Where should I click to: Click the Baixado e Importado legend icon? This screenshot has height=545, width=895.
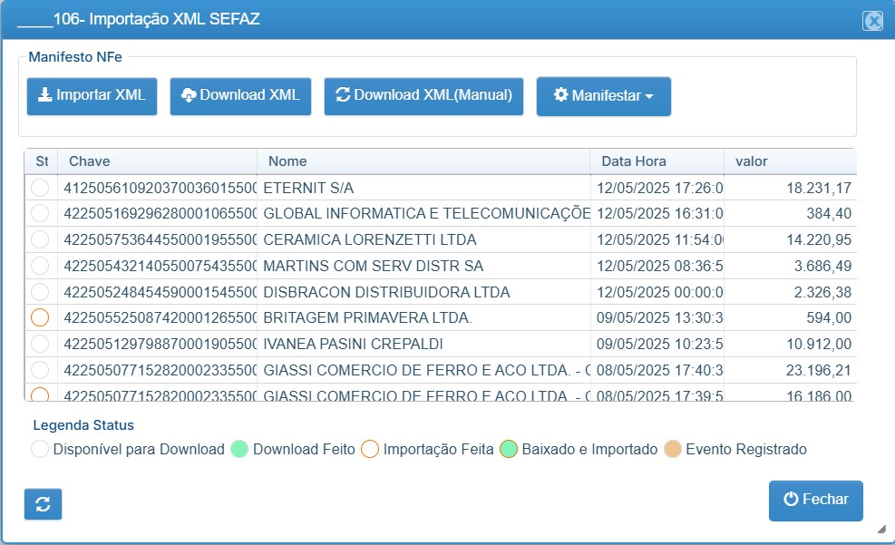508,449
